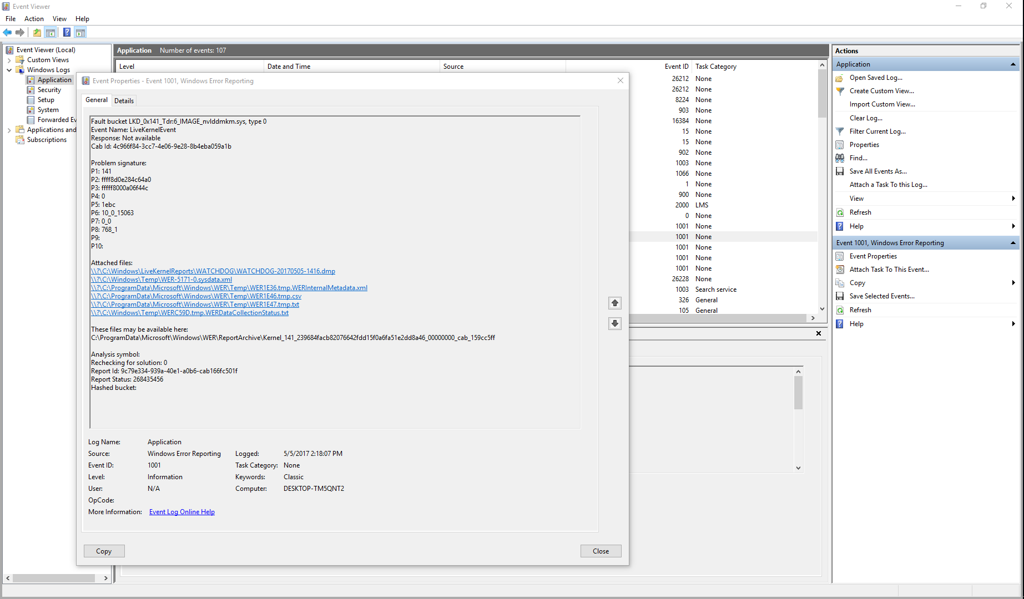Screen dimensions: 1024x599
Task: Click the Close button in dialog
Action: 601,551
